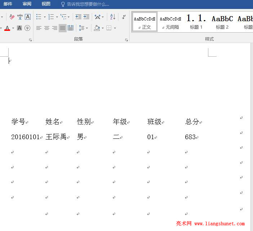Expand line spacing dropdown arrow
Viewport: 253px width, 231px height.
click(87, 28)
